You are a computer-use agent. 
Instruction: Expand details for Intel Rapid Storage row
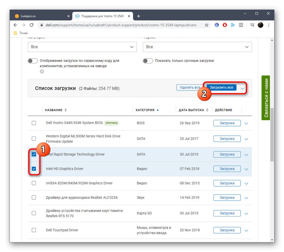(x=246, y=155)
